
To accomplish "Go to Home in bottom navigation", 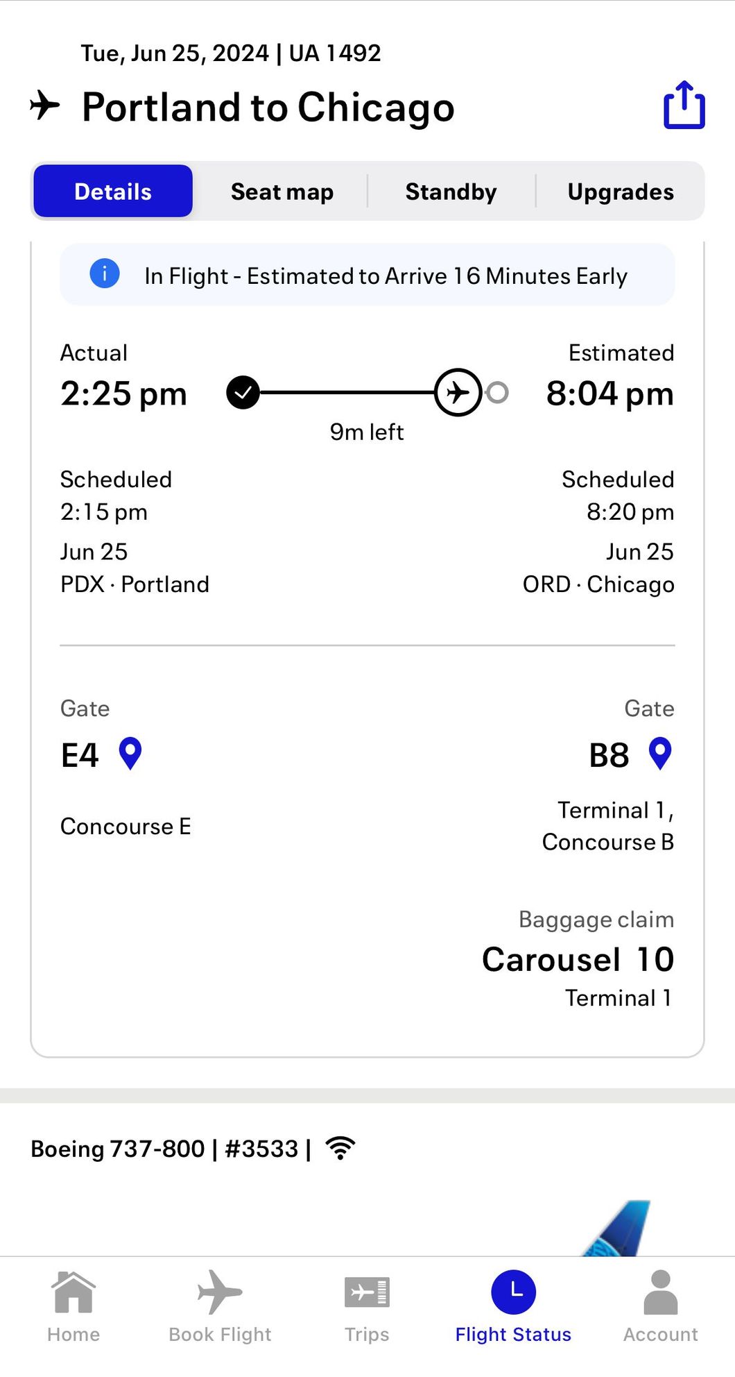I will click(73, 1306).
